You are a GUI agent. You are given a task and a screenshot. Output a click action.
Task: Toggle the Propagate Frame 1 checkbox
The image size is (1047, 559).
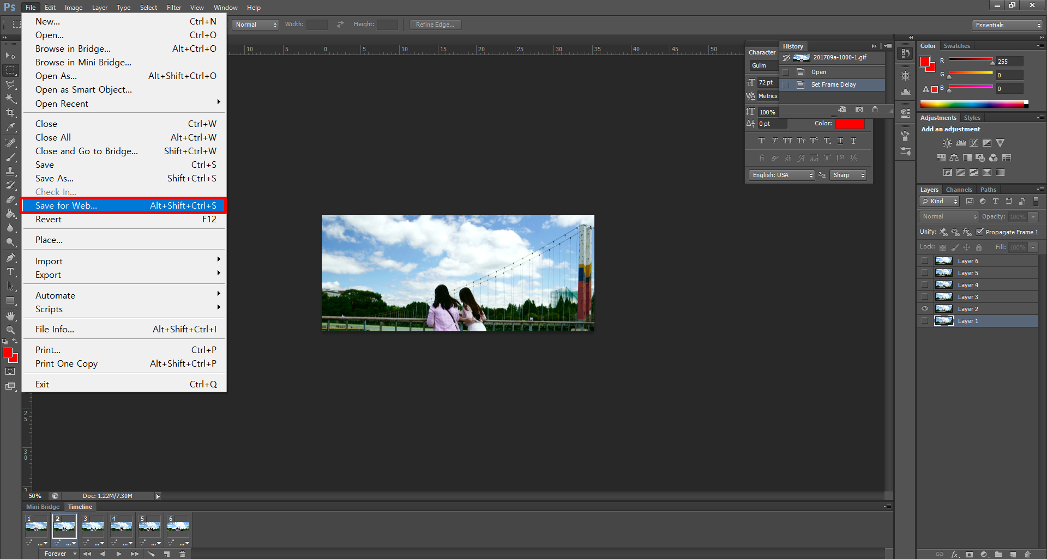tap(979, 232)
